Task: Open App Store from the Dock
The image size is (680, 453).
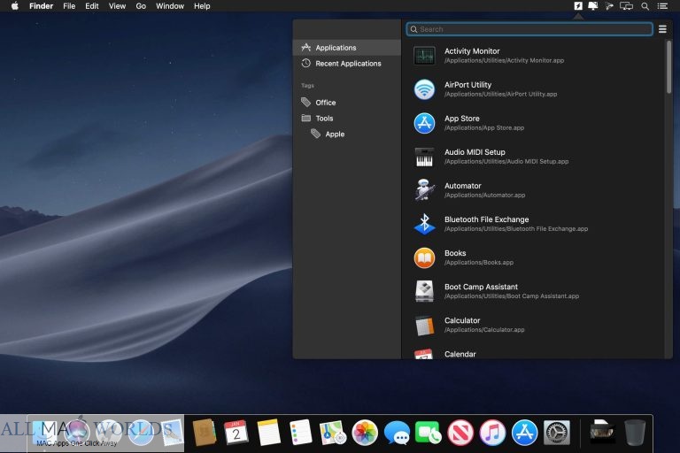Action: click(525, 432)
